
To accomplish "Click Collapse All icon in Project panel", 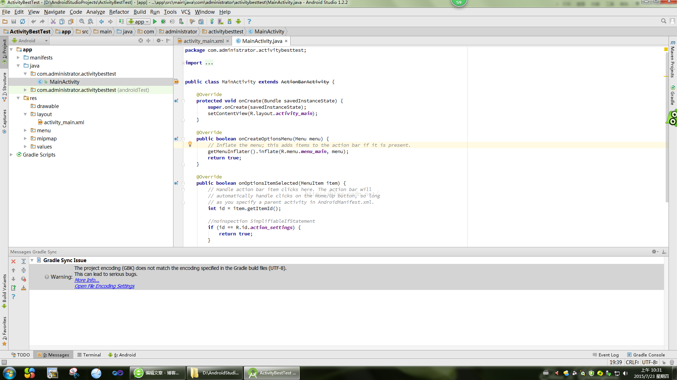I will [x=148, y=40].
